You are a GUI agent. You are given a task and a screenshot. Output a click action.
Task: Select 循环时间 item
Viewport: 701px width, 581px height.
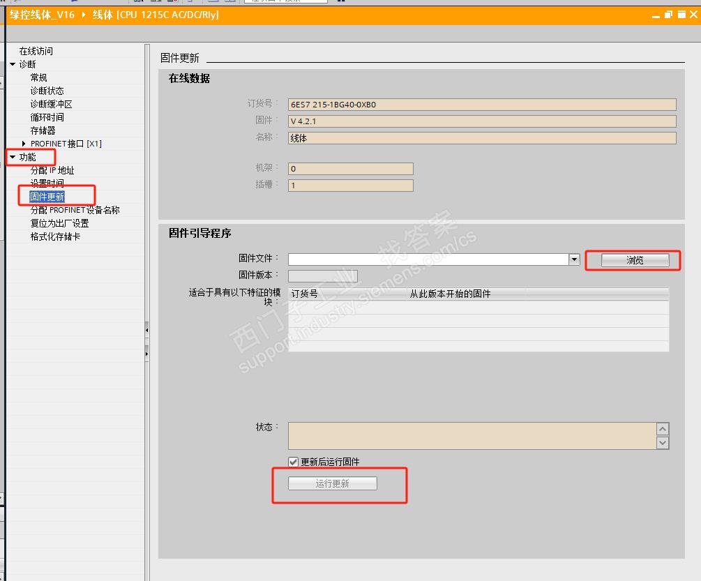click(x=47, y=118)
